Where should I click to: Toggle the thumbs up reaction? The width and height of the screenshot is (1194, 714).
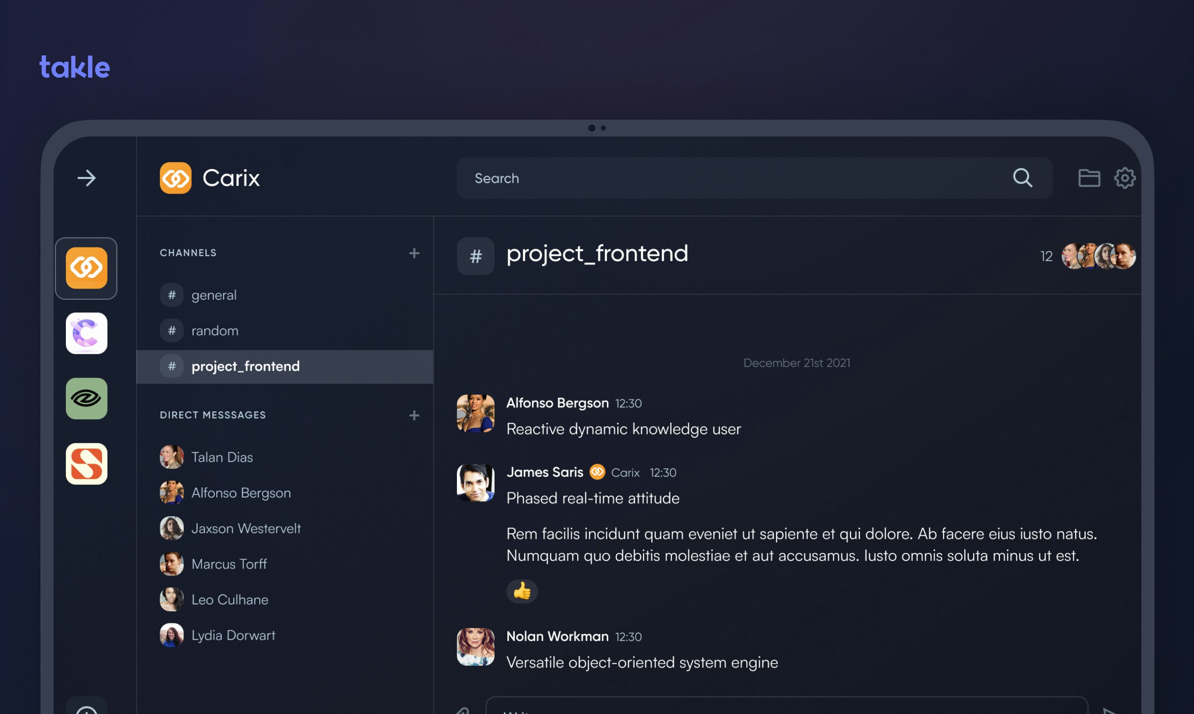[522, 591]
